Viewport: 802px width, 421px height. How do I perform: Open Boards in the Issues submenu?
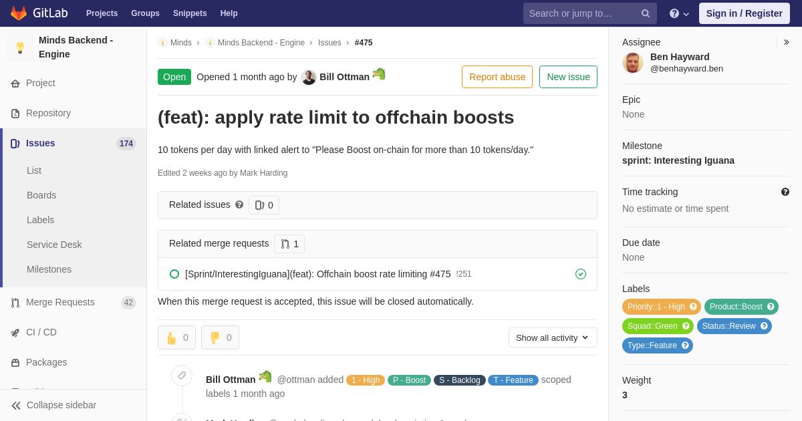pos(41,195)
